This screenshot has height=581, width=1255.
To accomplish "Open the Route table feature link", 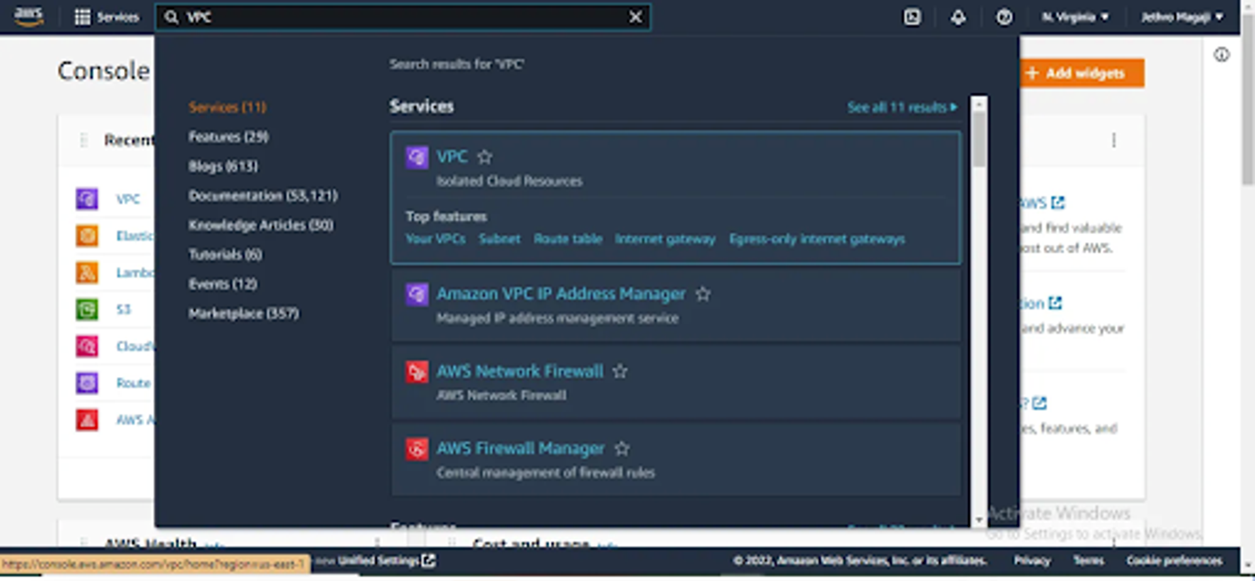I will tap(568, 239).
